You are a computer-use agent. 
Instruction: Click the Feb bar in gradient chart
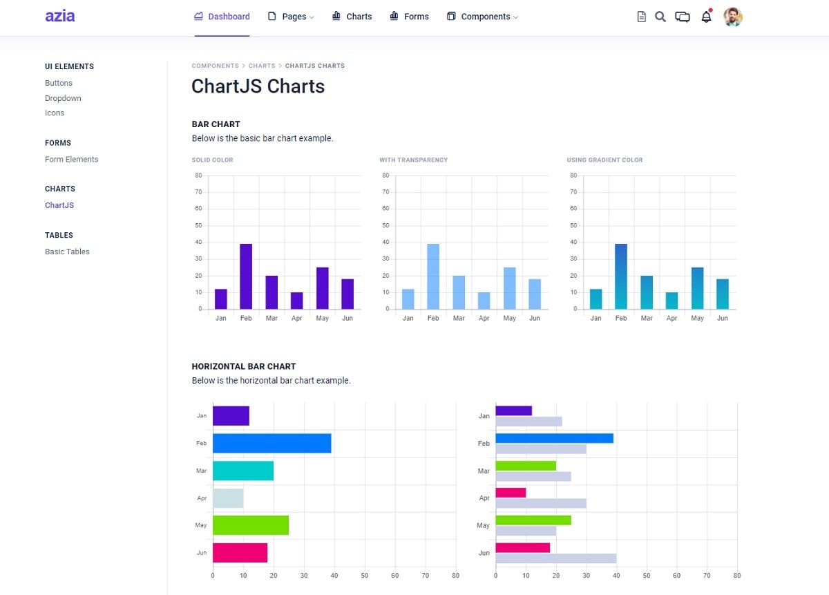(x=621, y=276)
